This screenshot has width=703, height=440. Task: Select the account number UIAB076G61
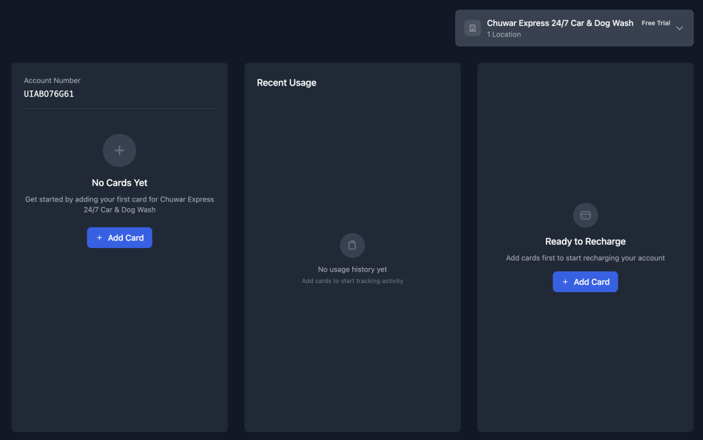click(49, 94)
